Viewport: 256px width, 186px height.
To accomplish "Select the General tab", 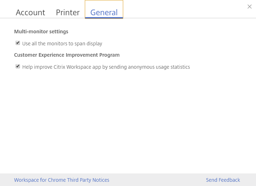I will tap(104, 12).
